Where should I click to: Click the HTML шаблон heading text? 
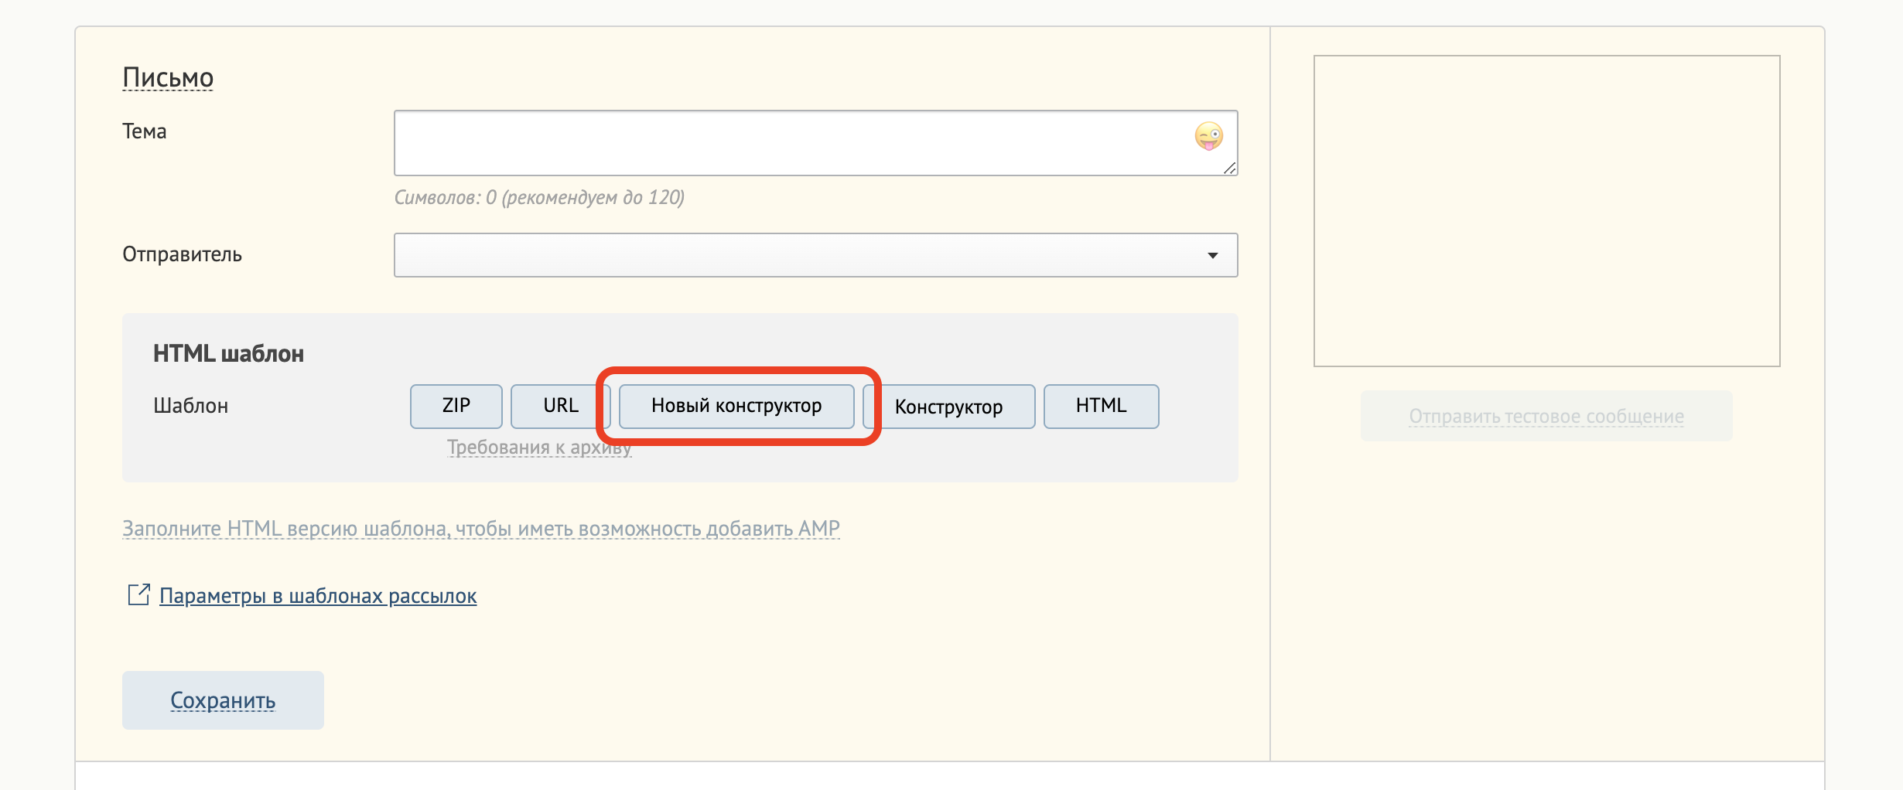point(228,354)
